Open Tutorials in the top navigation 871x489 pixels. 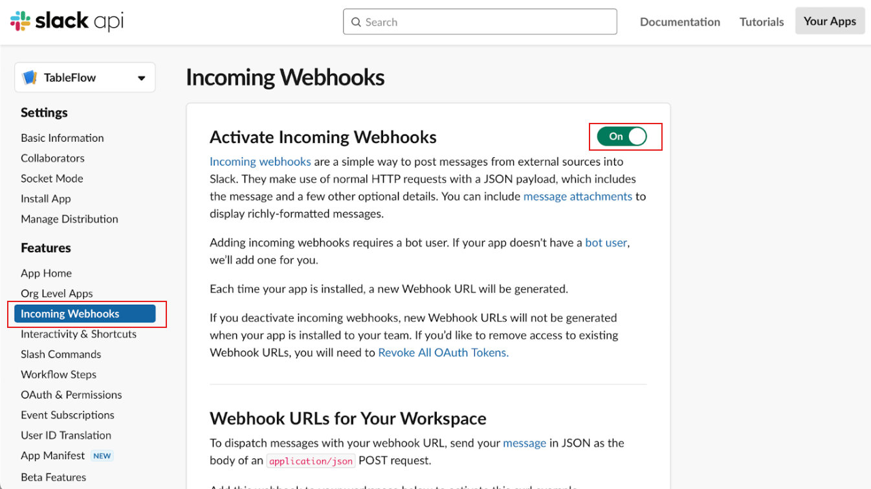click(x=762, y=22)
